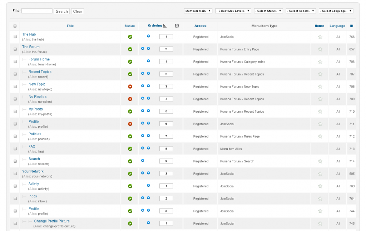Sort by the Access column header
This screenshot has width=366, height=231.
click(200, 26)
